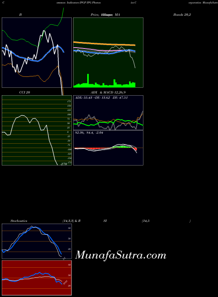
Task: Click the 'ADX & MACD 12,26,9' title
Action: point(108,93)
